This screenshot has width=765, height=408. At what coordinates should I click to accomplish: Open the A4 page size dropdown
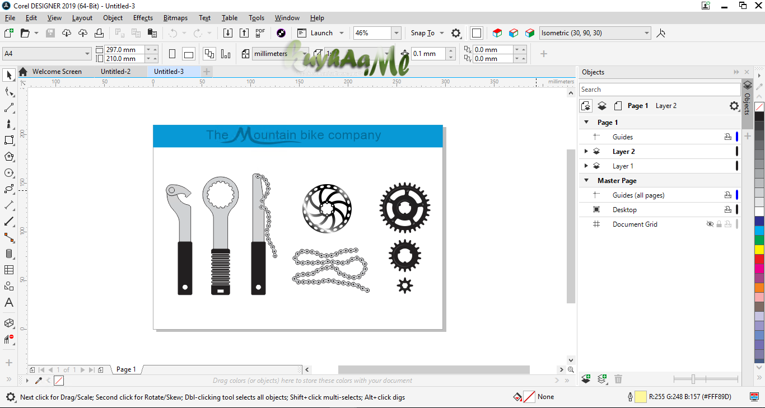[x=87, y=54]
